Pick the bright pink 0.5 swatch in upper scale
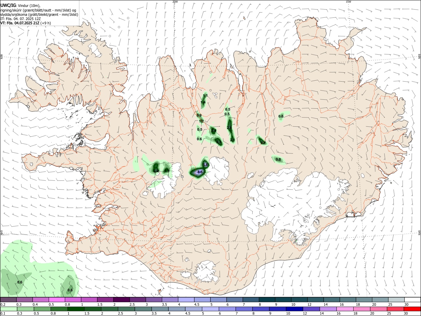The width and height of the screenshot is (421, 316). 57,300
